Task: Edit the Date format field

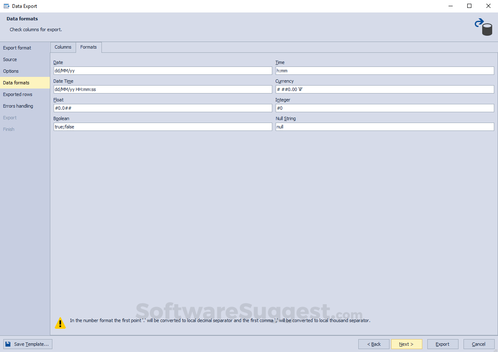Action: point(162,70)
